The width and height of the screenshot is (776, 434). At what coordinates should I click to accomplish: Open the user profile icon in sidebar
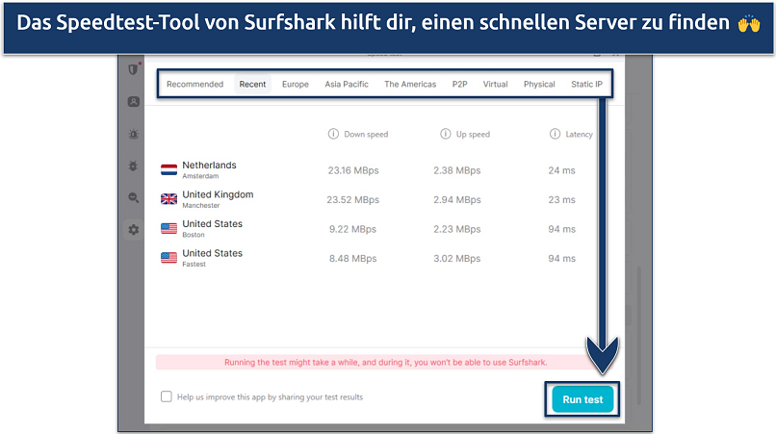(x=133, y=101)
